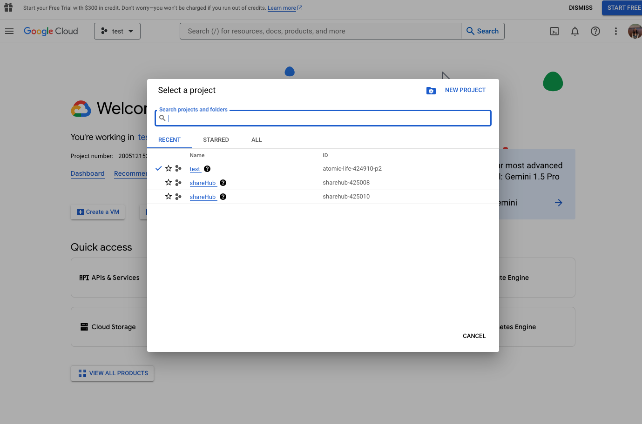Viewport: 642px width, 424px height.
Task: Open the three-dot settings and utilities menu
Action: tap(616, 31)
